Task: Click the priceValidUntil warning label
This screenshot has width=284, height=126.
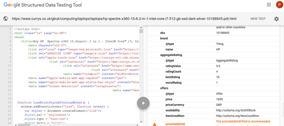Action: [x=175, y=124]
